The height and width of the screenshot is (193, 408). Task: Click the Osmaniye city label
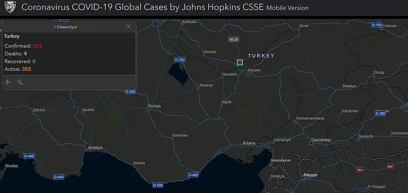282,140
